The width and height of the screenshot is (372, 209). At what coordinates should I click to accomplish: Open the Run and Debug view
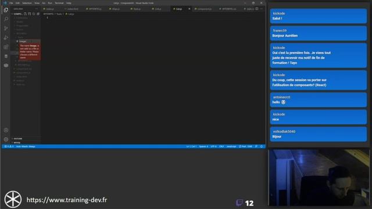tap(6, 37)
